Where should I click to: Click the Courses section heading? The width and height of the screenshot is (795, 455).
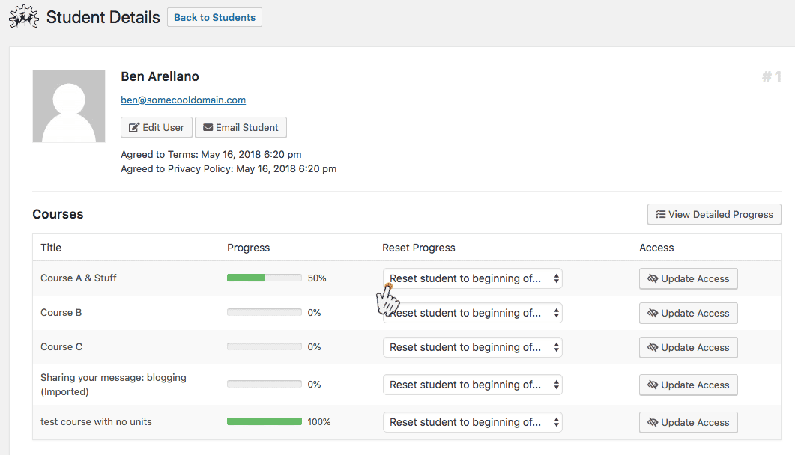click(58, 214)
